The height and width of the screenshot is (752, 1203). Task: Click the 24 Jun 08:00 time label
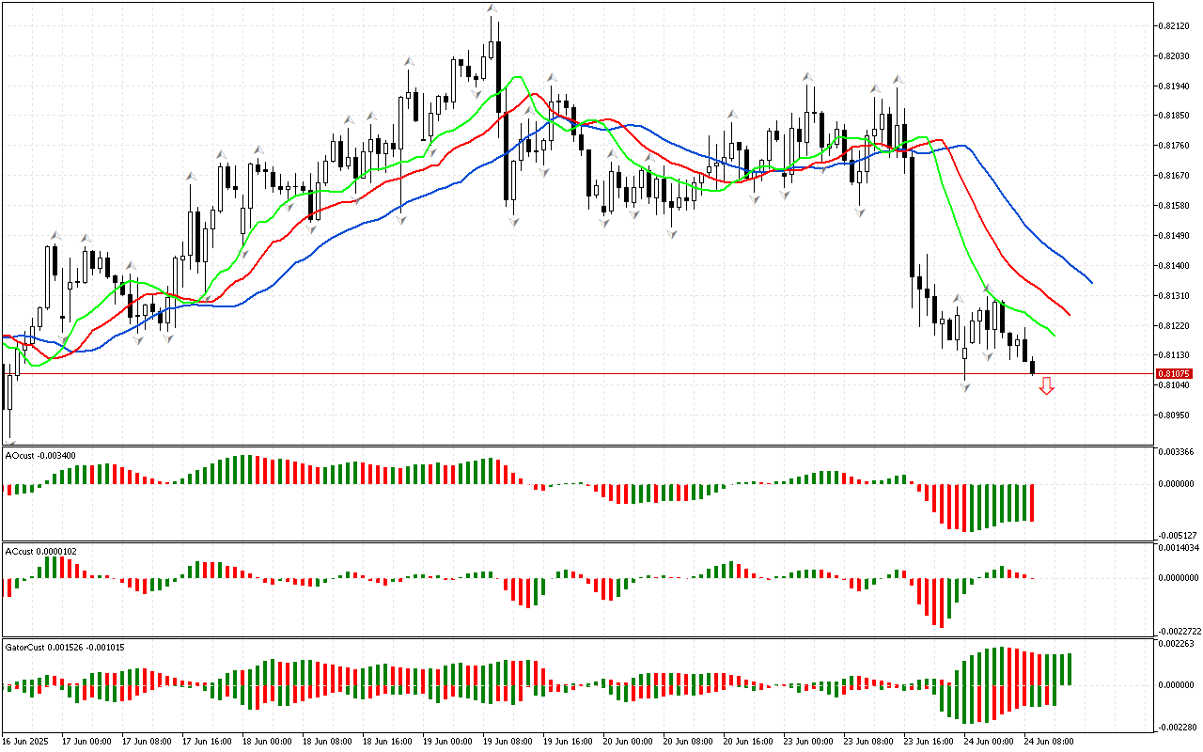1048,742
